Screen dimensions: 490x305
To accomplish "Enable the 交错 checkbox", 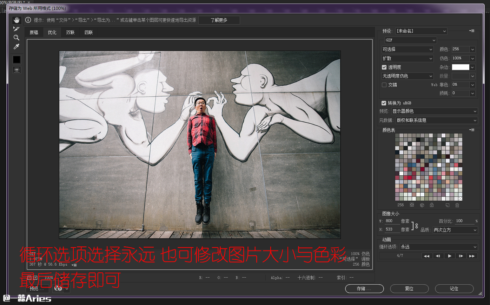I will [384, 85].
